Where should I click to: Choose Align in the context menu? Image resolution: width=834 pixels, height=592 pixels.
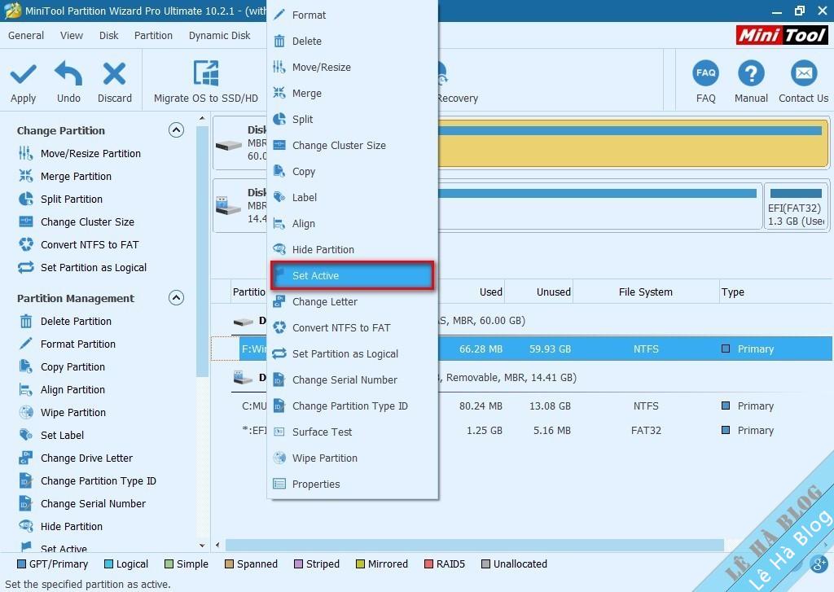(x=352, y=224)
